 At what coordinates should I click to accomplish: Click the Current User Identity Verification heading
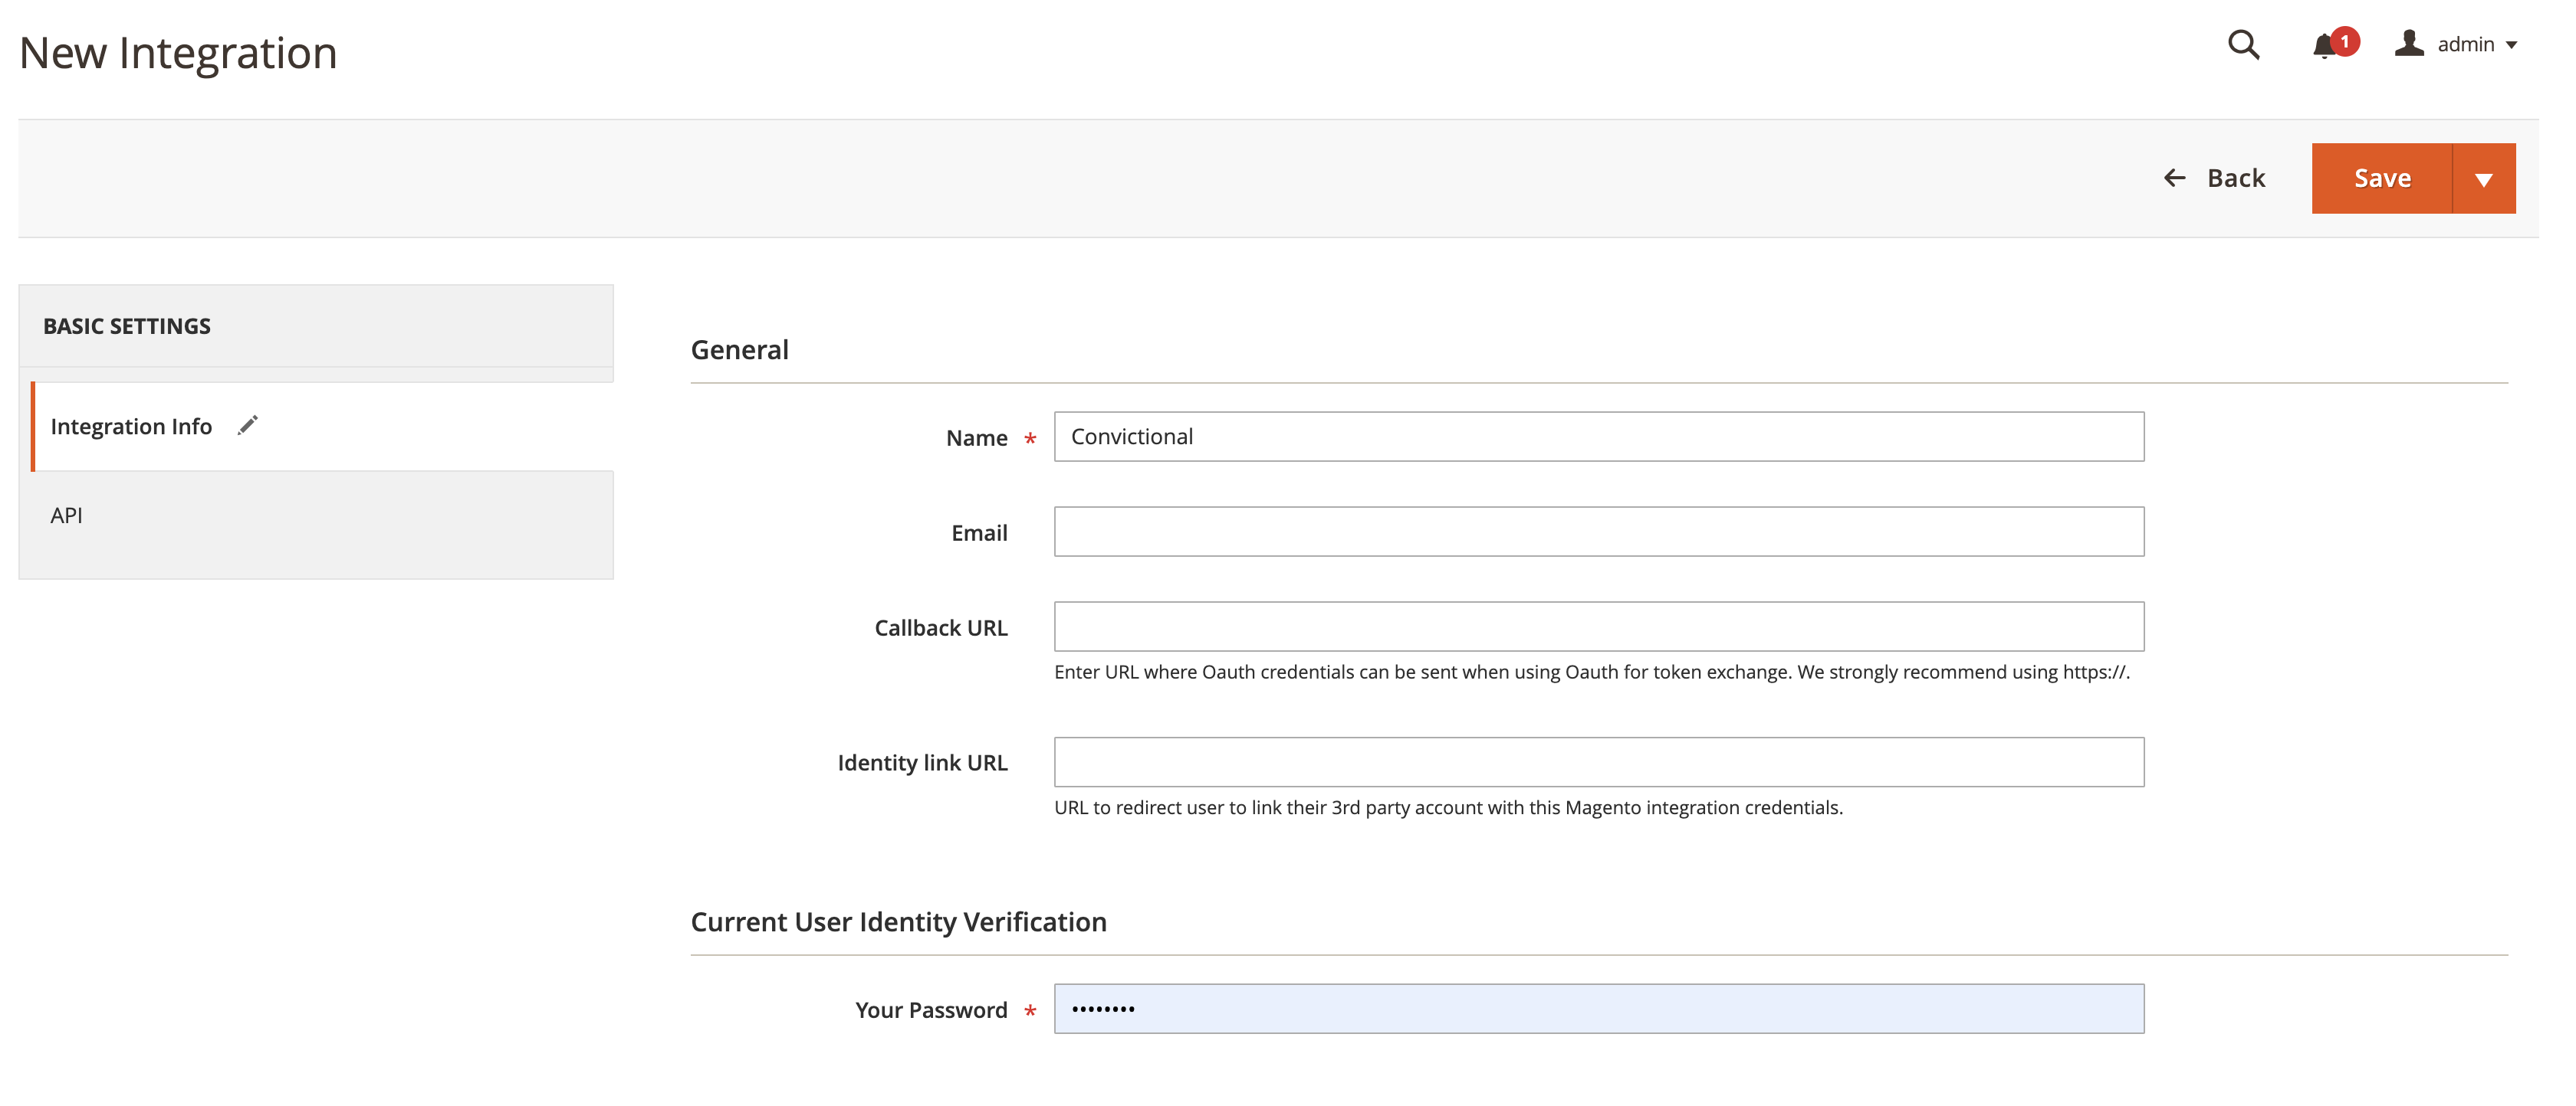point(898,921)
